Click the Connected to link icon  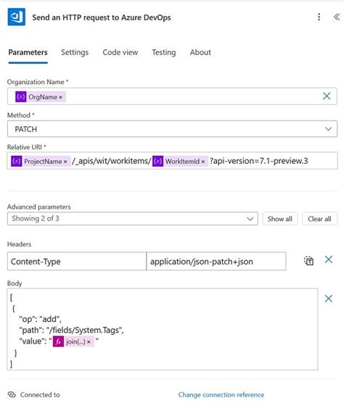click(12, 394)
